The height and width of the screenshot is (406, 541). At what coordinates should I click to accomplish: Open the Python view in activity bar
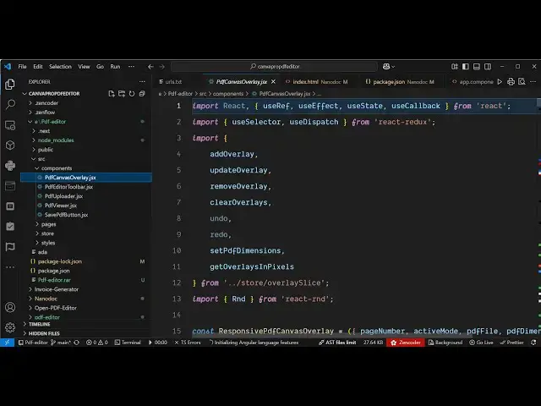point(10,166)
